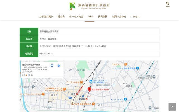179x112 pixels.
Task: Click the route 106 road badge
Action: pyautogui.click(x=70, y=98)
